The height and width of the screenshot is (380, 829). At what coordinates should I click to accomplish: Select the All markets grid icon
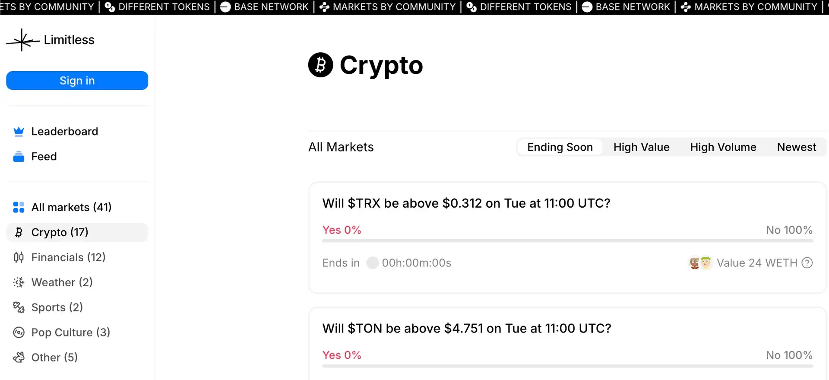pyautogui.click(x=19, y=207)
